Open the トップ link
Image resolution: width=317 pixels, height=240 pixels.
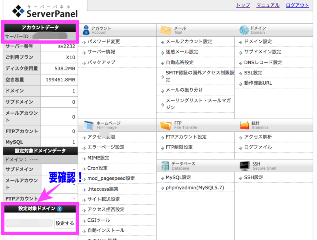(x=243, y=5)
